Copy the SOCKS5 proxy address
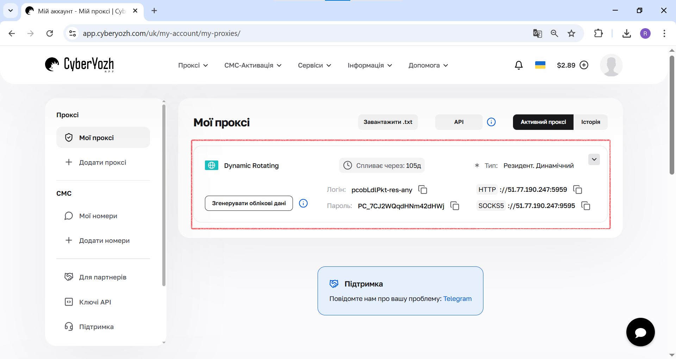This screenshot has height=359, width=676. pos(586,206)
